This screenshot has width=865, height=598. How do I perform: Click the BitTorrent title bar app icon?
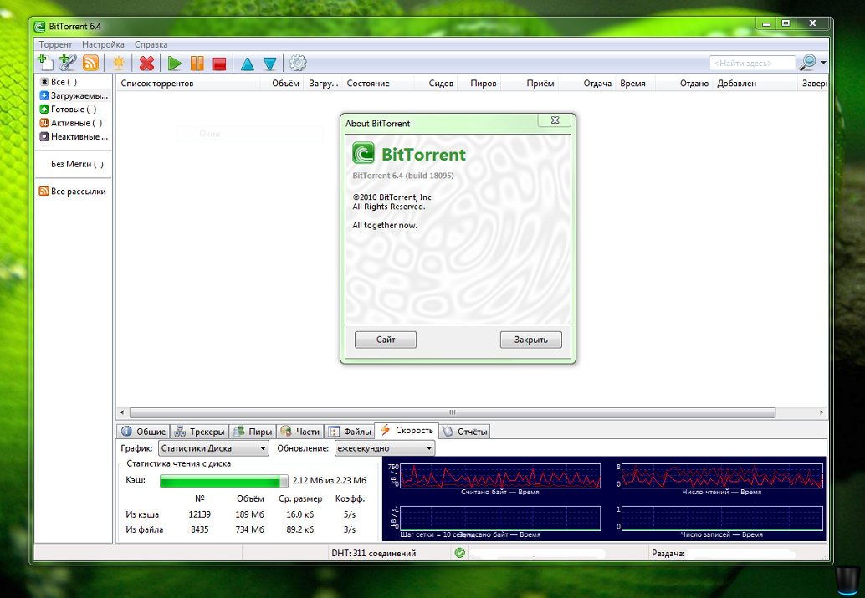coord(39,27)
